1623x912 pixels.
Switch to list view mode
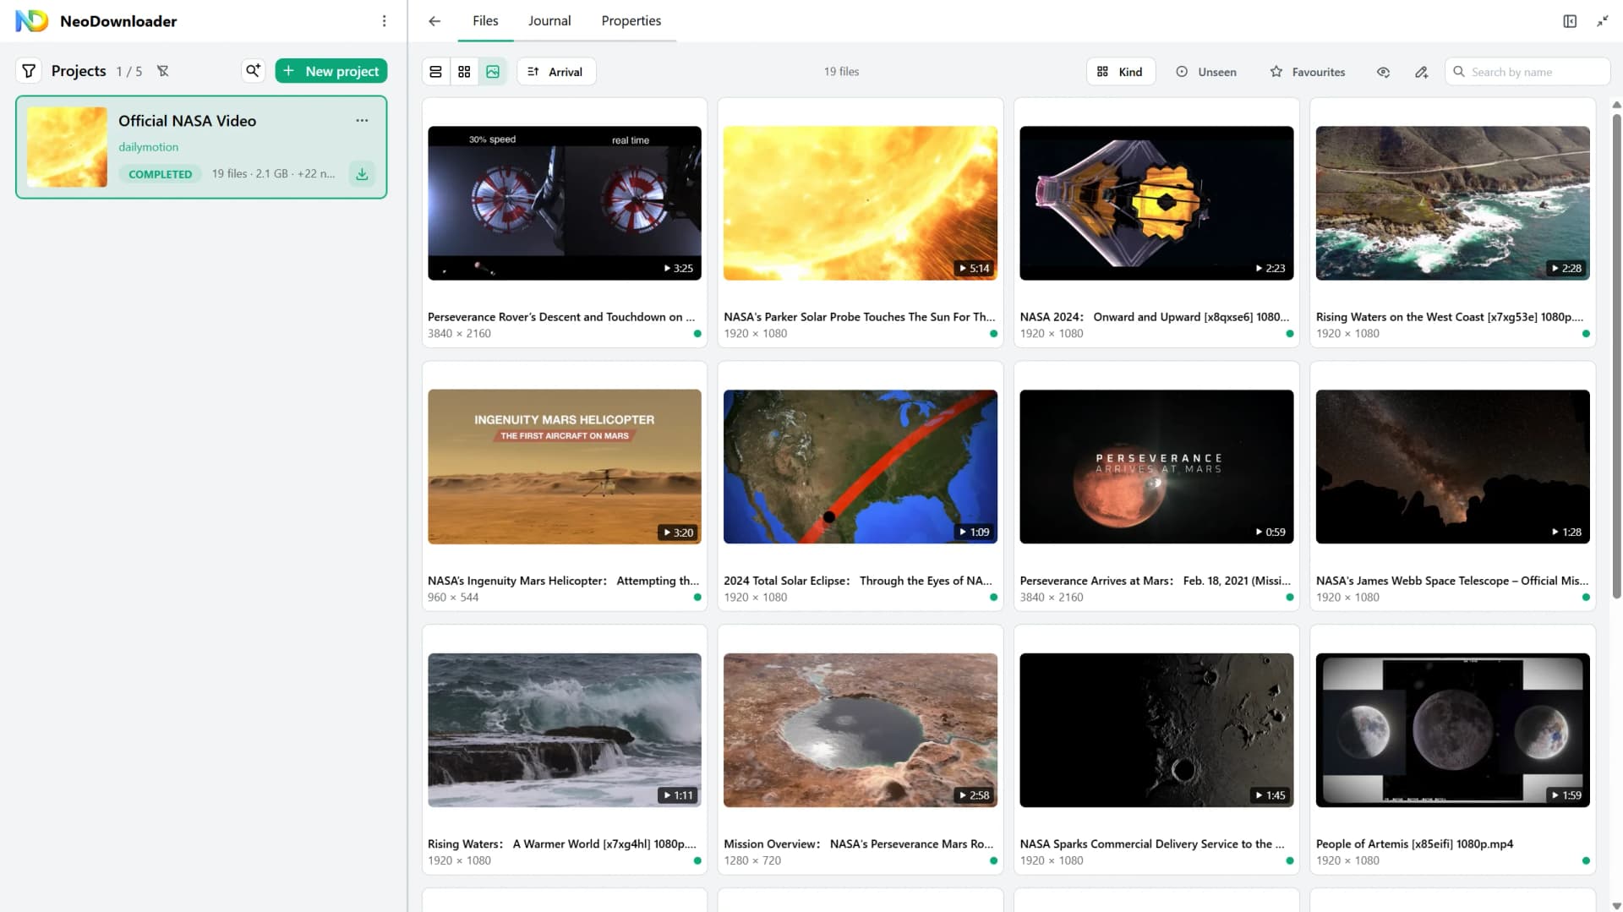point(435,72)
